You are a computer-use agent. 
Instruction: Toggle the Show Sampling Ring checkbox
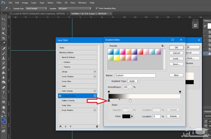click(96, 8)
